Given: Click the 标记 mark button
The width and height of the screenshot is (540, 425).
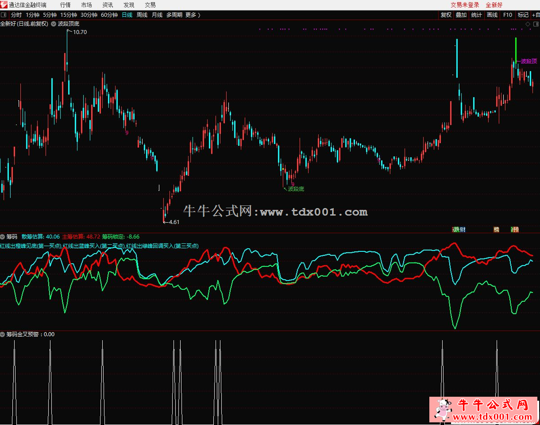Looking at the screenshot, I should [523, 15].
